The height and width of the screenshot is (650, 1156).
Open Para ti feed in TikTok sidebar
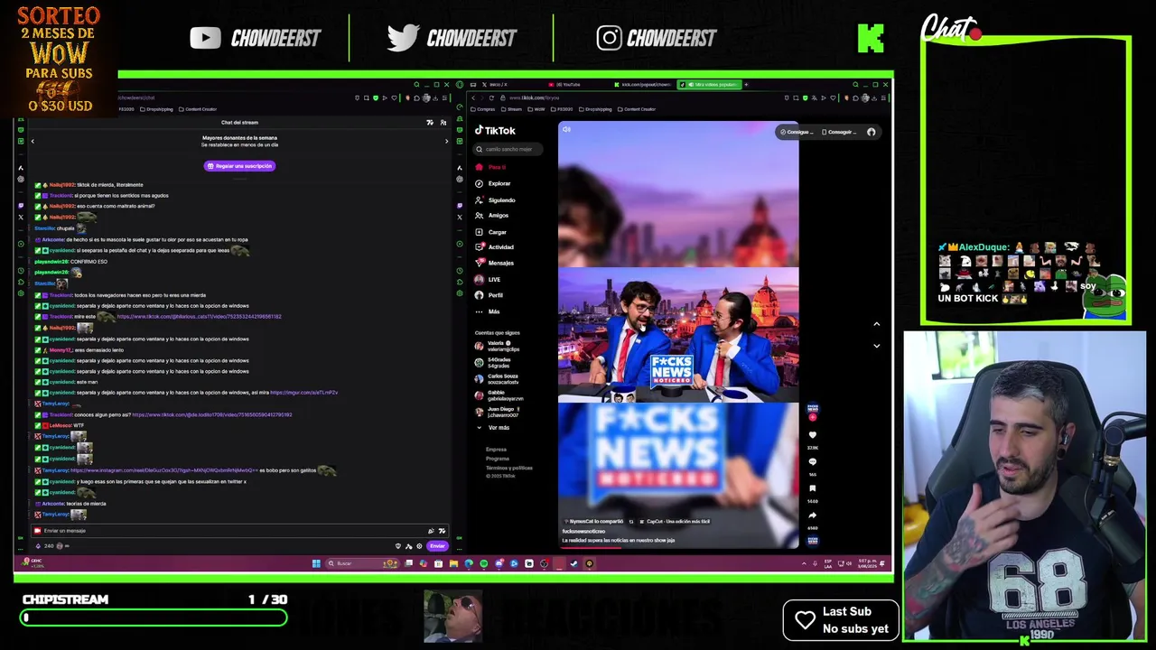pos(492,167)
